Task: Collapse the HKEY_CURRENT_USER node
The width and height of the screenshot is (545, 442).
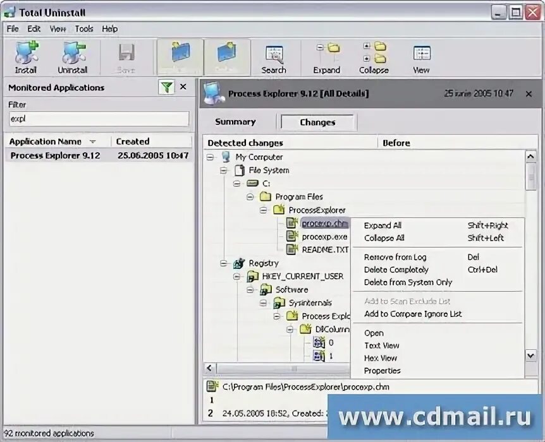Action: [x=236, y=277]
